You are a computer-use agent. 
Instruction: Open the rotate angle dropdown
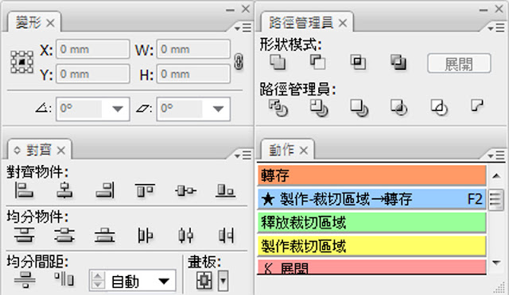(117, 109)
